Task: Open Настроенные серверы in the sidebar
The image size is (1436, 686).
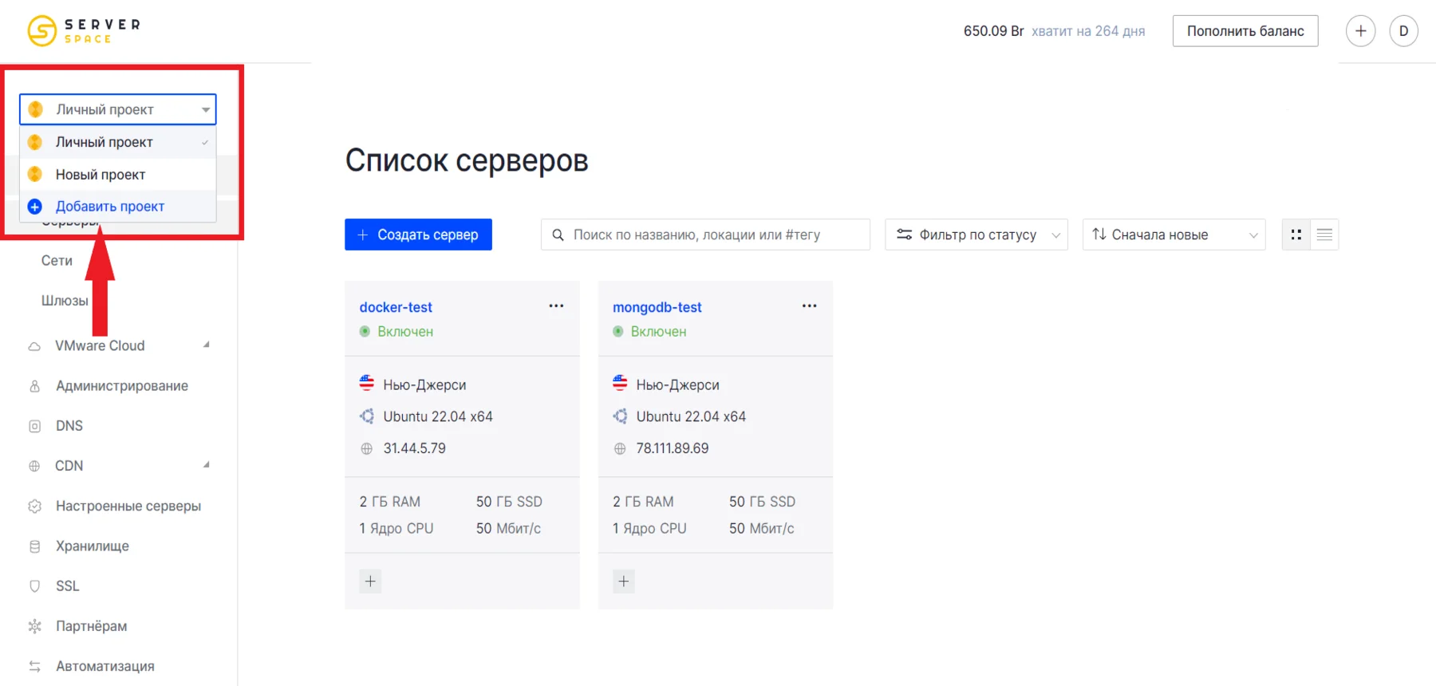Action: pyautogui.click(x=128, y=506)
